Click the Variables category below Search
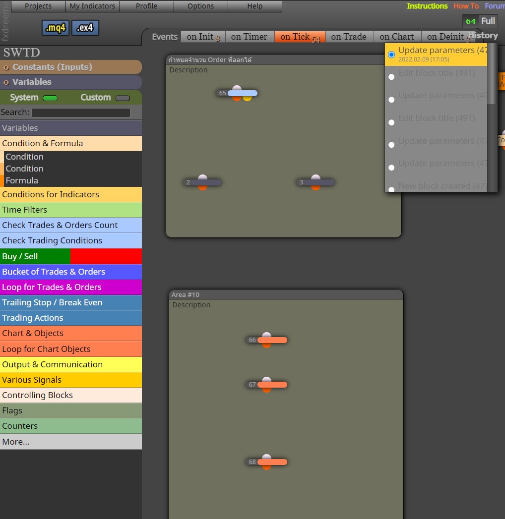 pos(71,128)
